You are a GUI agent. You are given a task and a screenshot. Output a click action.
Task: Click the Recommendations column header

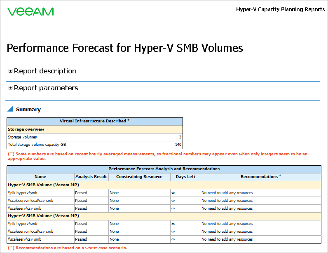coord(261,177)
